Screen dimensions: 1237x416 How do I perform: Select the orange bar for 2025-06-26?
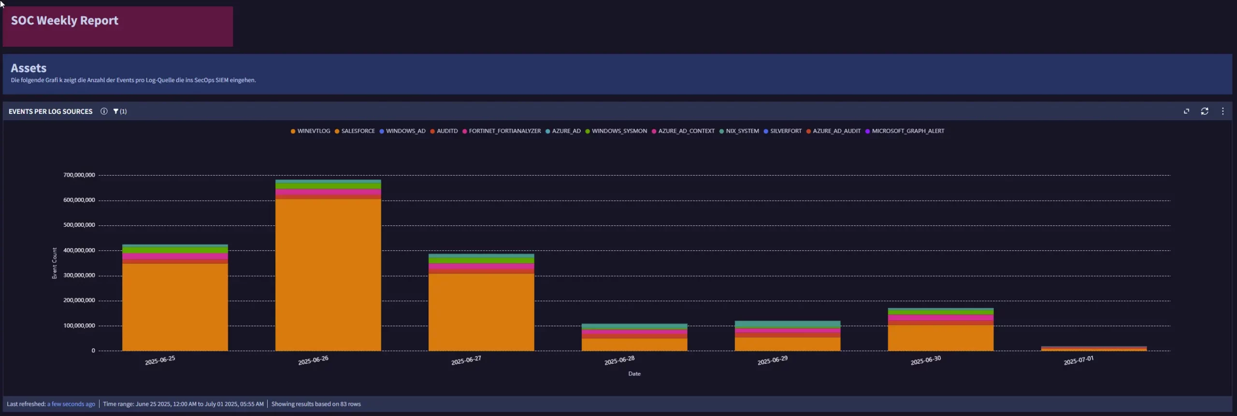[328, 275]
